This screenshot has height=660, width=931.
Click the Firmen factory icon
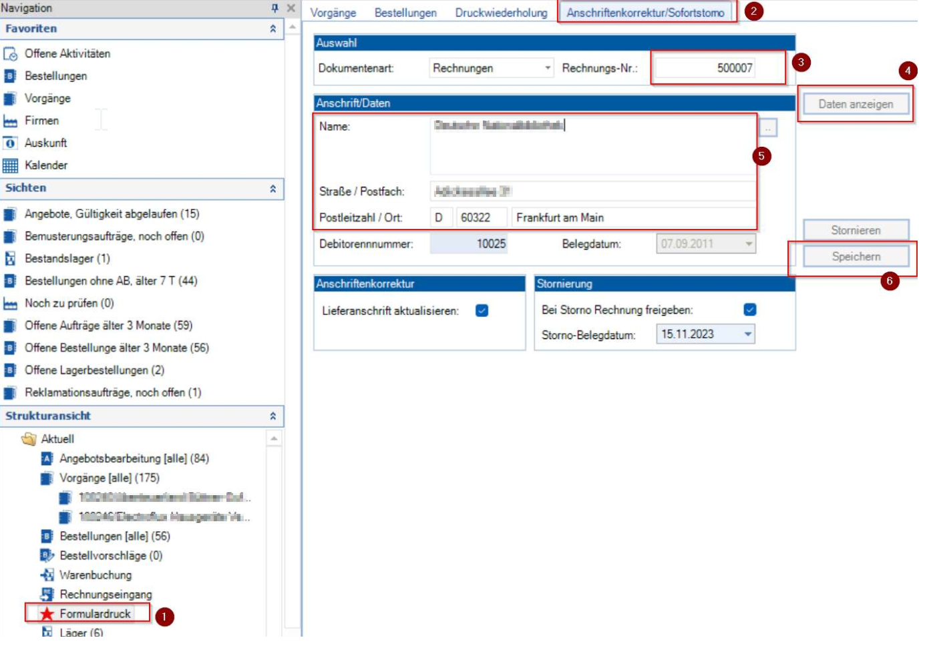(x=10, y=121)
